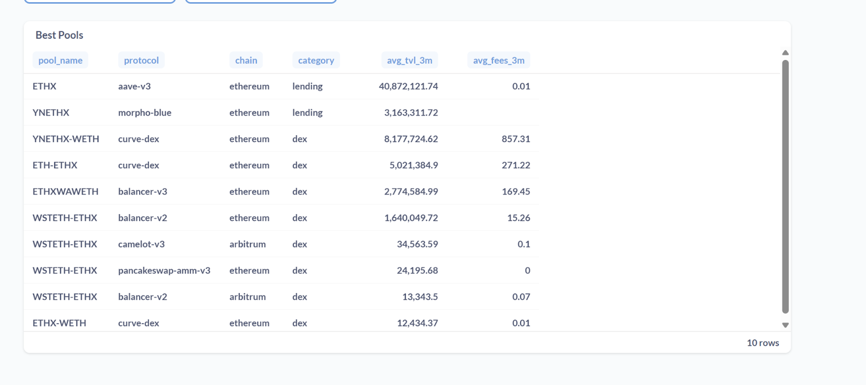Click the scroll down arrow in table

point(785,325)
